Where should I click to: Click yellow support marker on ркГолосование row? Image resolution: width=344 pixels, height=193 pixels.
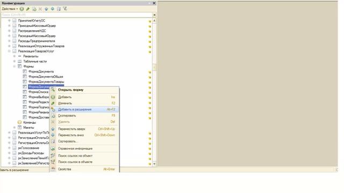click(150, 149)
